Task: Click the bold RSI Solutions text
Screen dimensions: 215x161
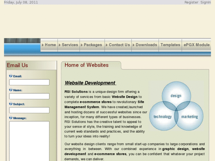Action: 76,92
